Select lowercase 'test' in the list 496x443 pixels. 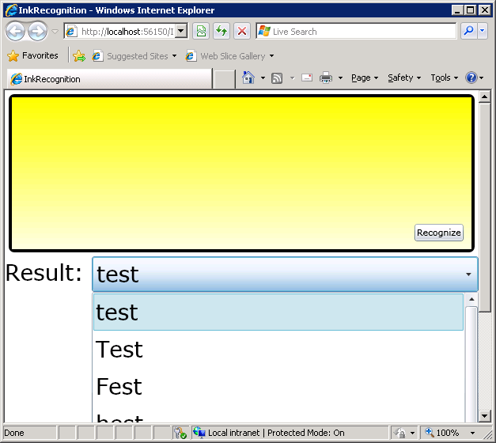click(278, 312)
